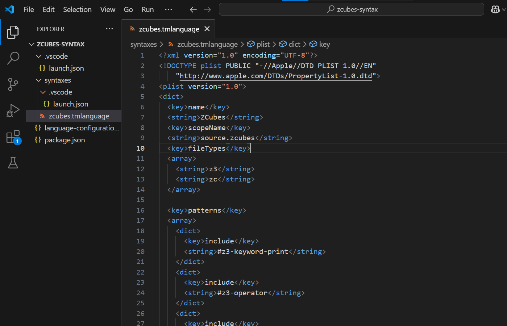The height and width of the screenshot is (326, 507).
Task: Open the Search view icon
Action: click(13, 58)
